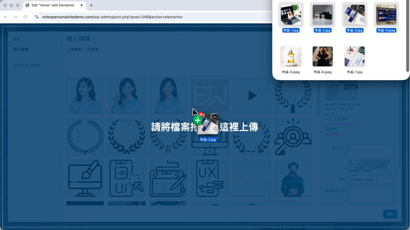Viewport: 410px width, 230px height.
Task: Open a new browser tab with plus icon
Action: coord(91,5)
